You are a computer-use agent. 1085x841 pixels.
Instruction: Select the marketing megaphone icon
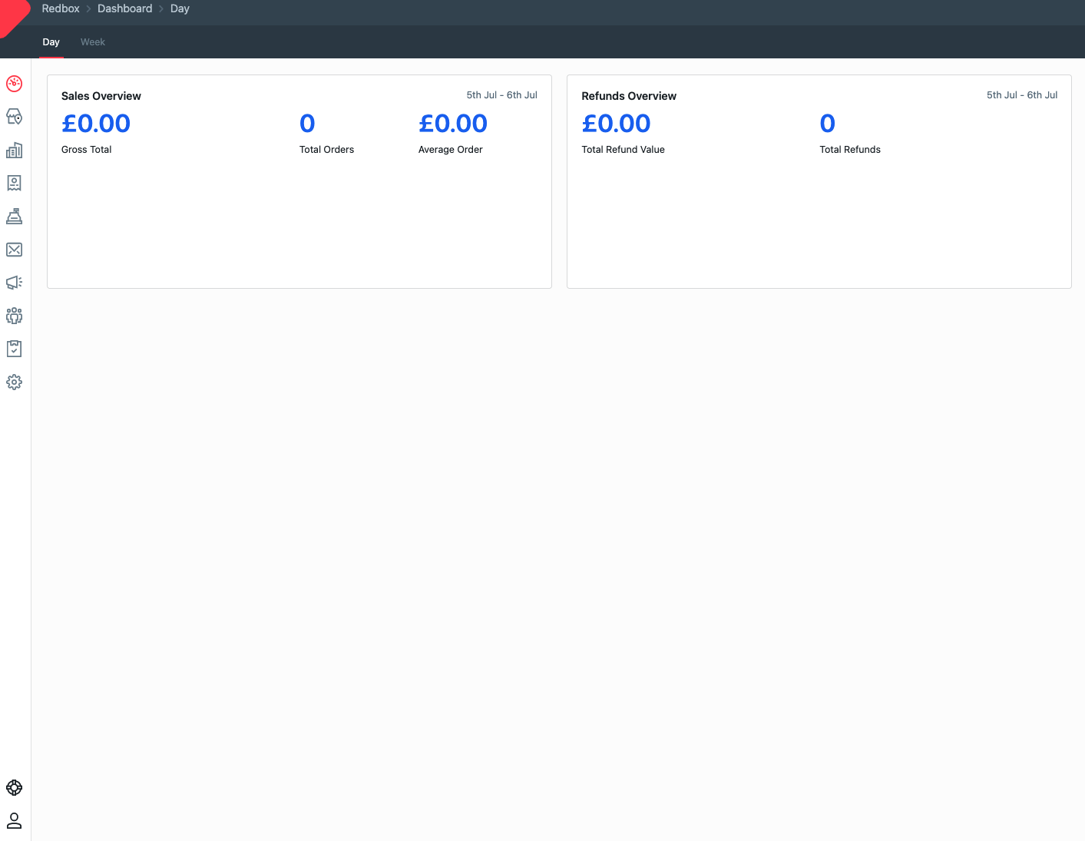[14, 282]
